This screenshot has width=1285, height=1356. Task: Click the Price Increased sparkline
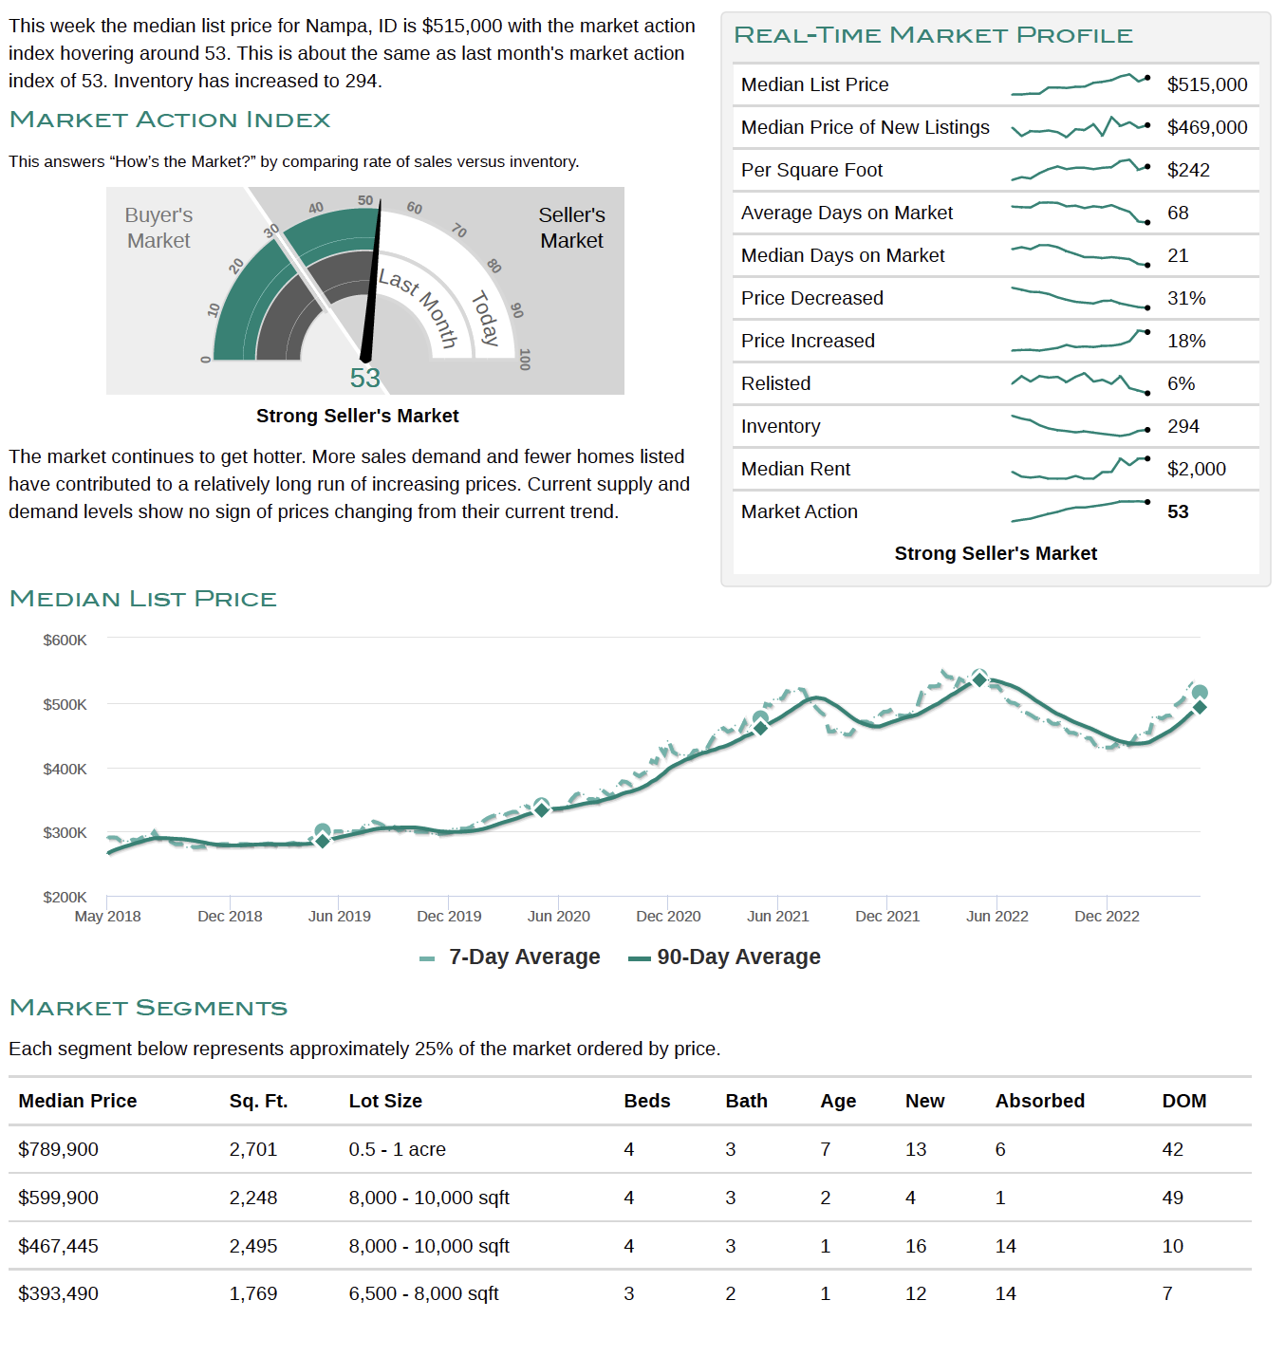click(1081, 340)
